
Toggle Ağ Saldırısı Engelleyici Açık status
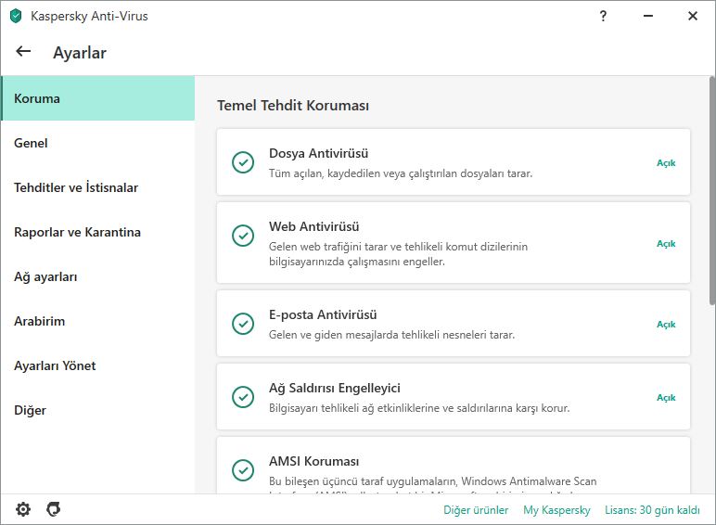point(666,398)
